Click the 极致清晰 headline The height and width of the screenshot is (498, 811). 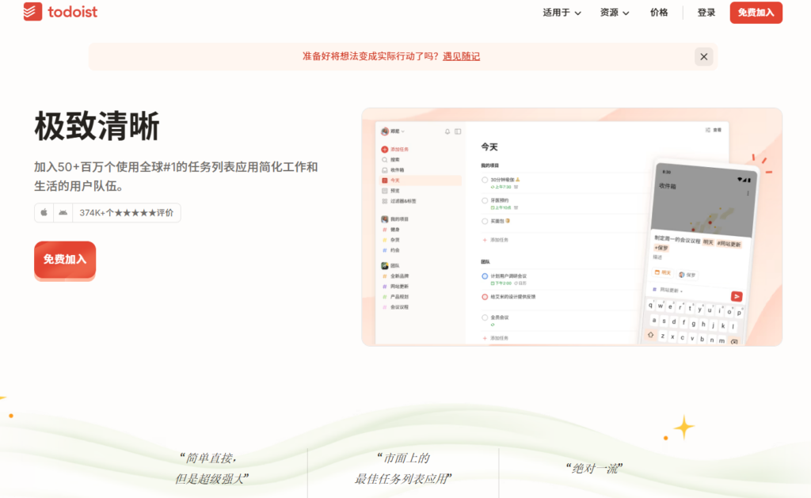point(97,126)
